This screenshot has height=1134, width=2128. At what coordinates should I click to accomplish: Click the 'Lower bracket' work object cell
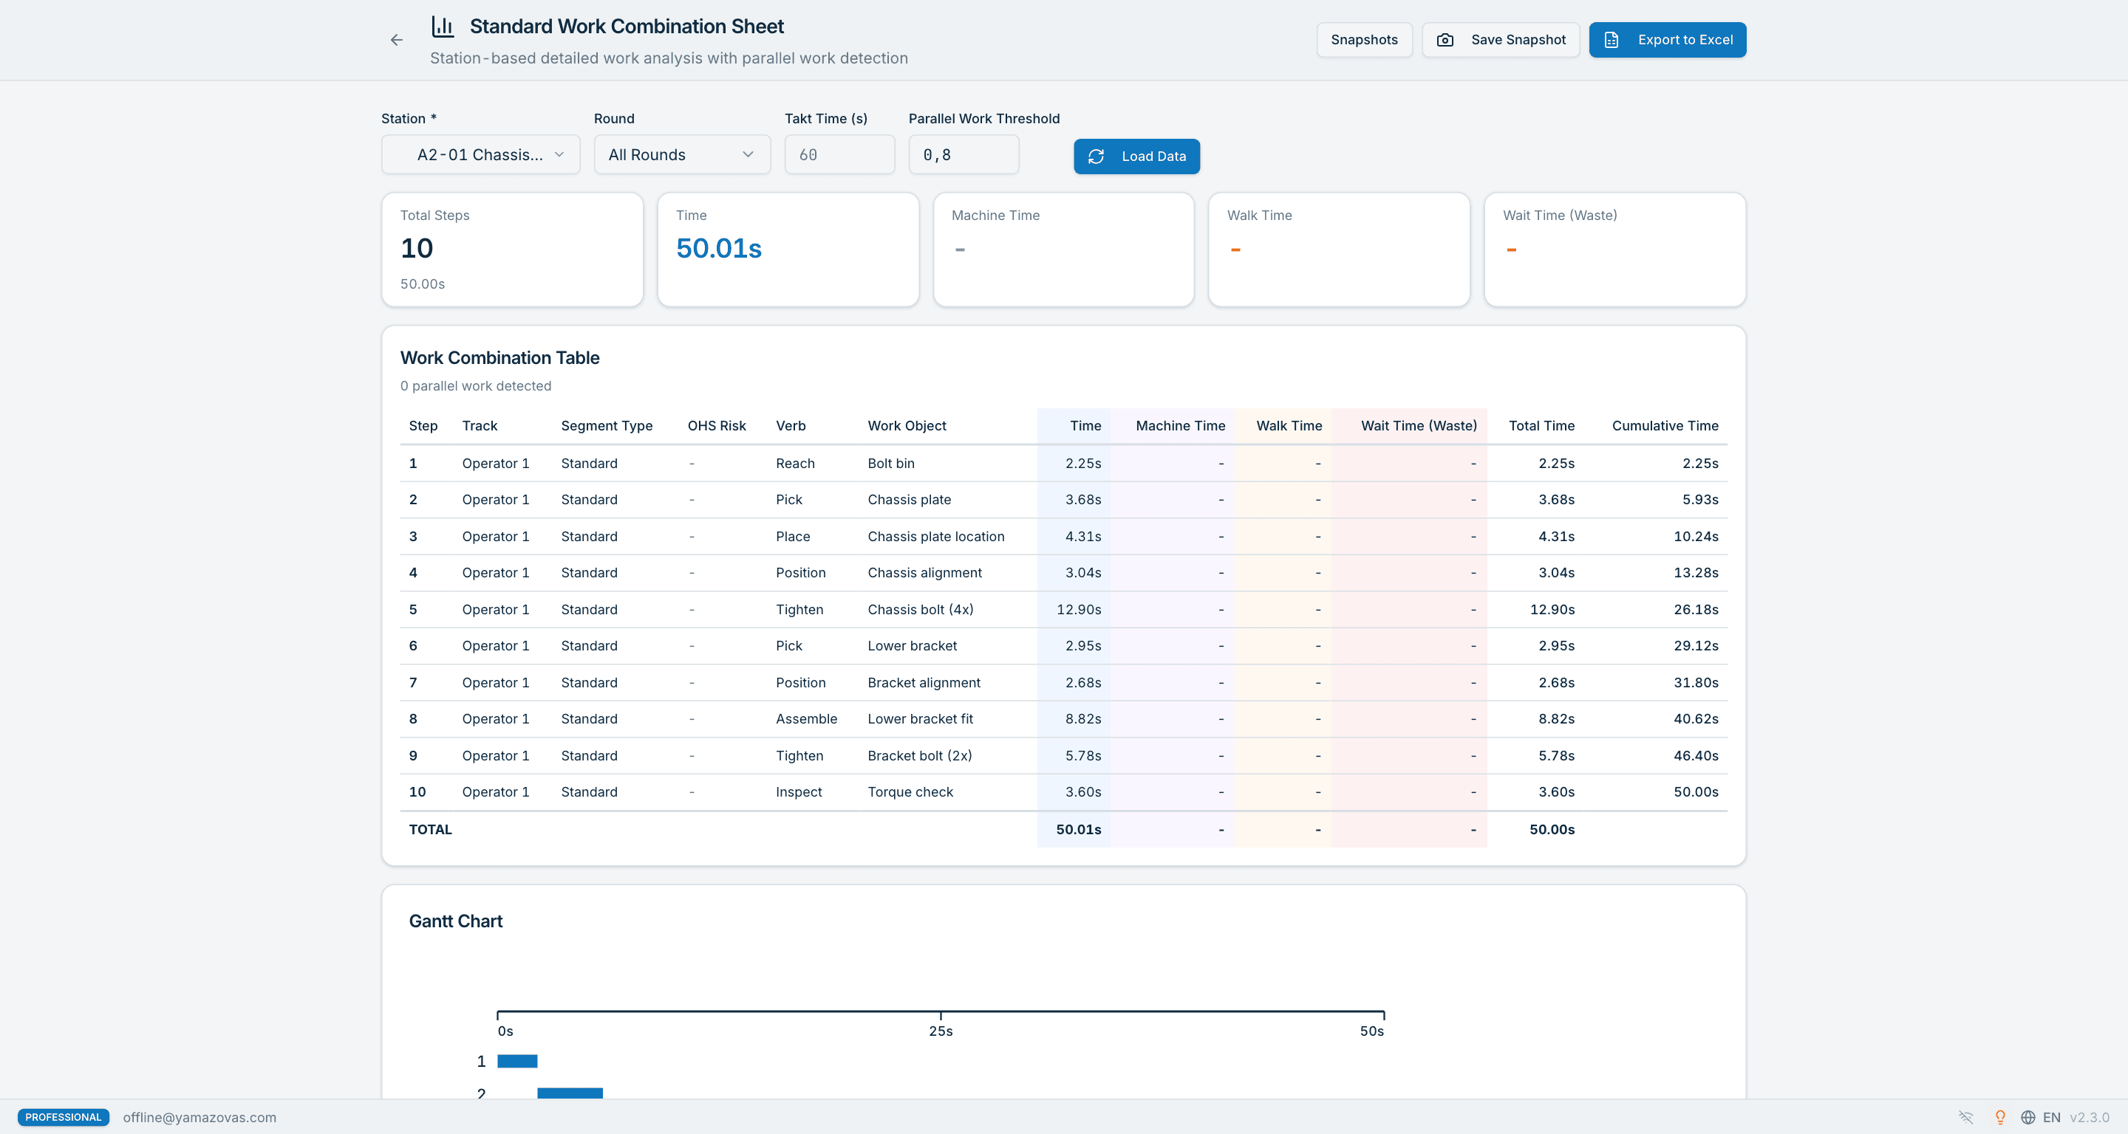click(912, 645)
